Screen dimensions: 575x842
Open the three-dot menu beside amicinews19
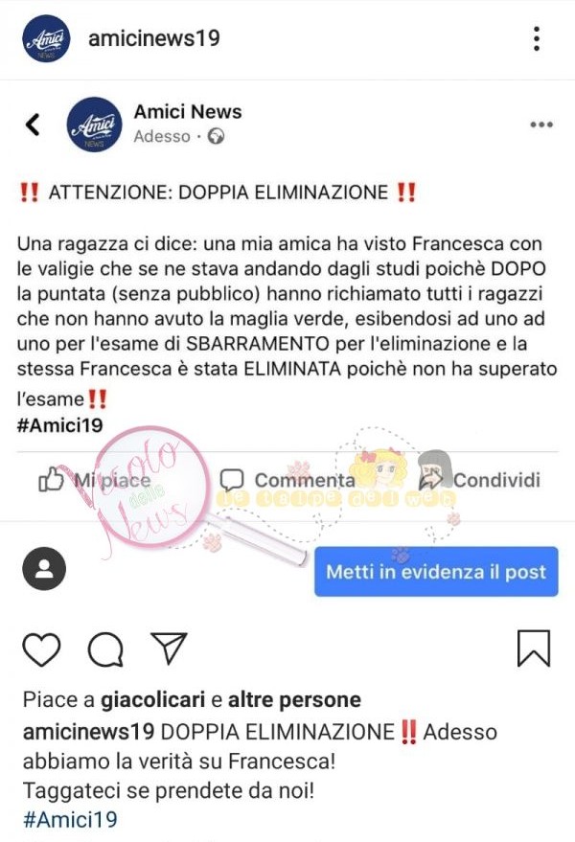(537, 38)
